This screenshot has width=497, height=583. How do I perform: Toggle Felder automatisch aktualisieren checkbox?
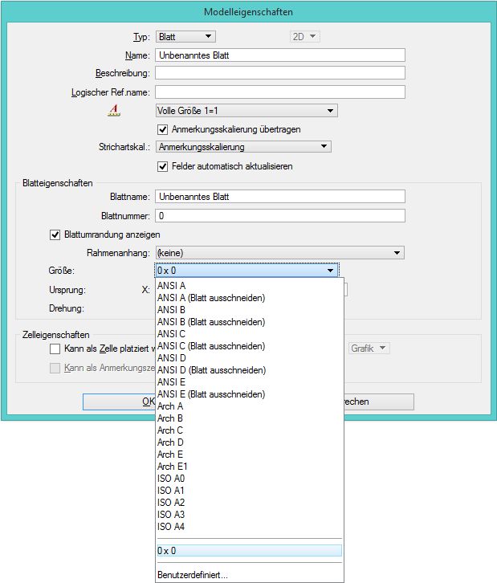coord(162,166)
